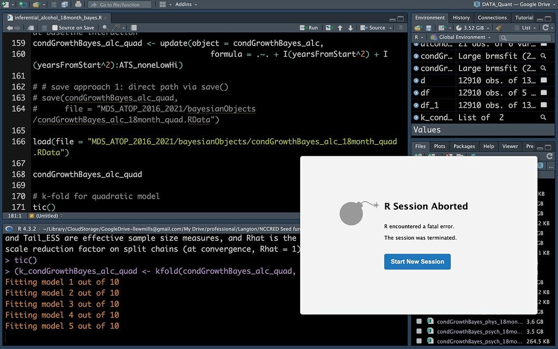Image resolution: width=558 pixels, height=349 pixels.
Task: Click the Start New Session button
Action: 417,261
